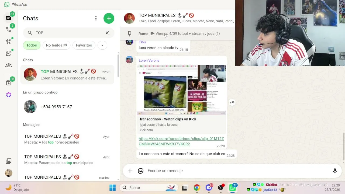
Task: Open pinned message 'Viernes 4/09 futbol'
Action: 188,34
